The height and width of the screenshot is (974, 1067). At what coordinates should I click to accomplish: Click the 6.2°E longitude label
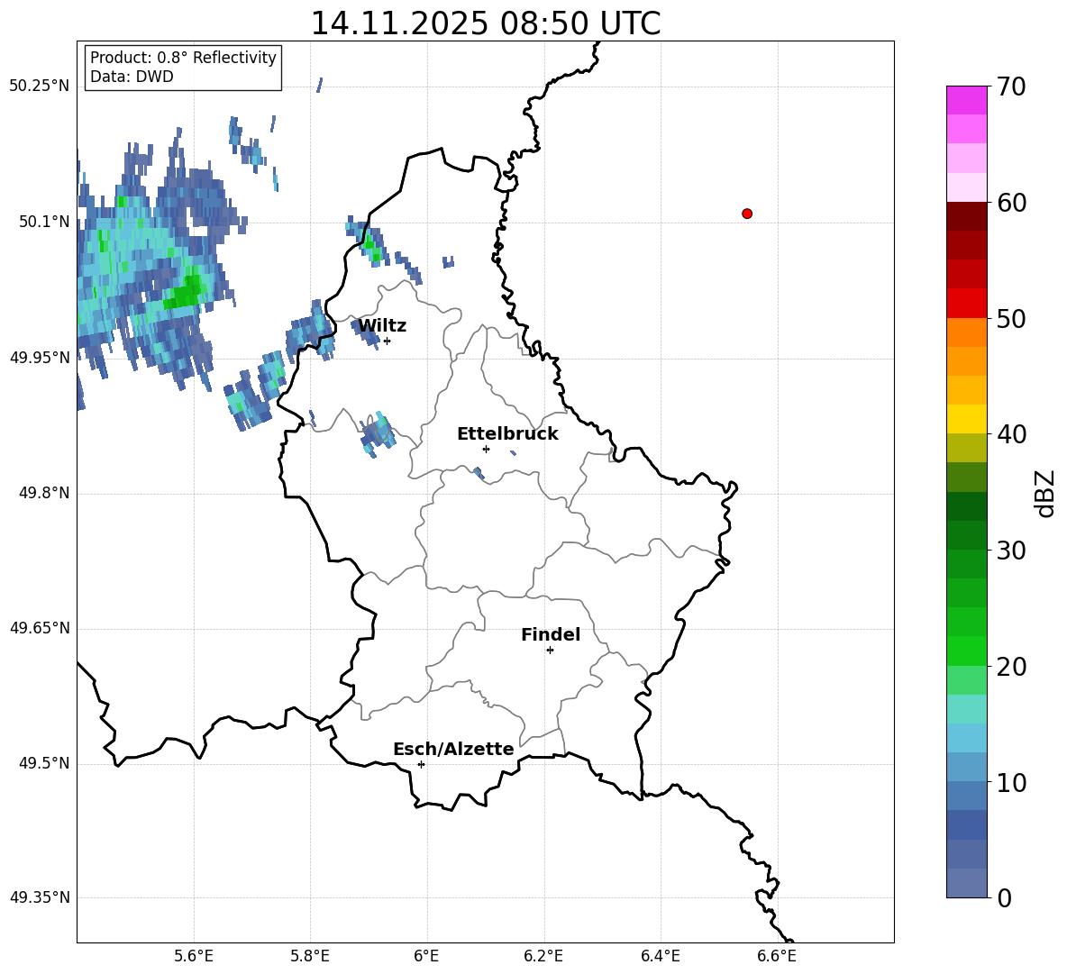point(543,956)
